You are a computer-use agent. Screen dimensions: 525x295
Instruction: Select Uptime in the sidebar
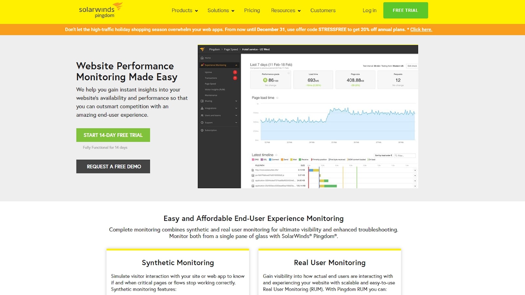(208, 72)
